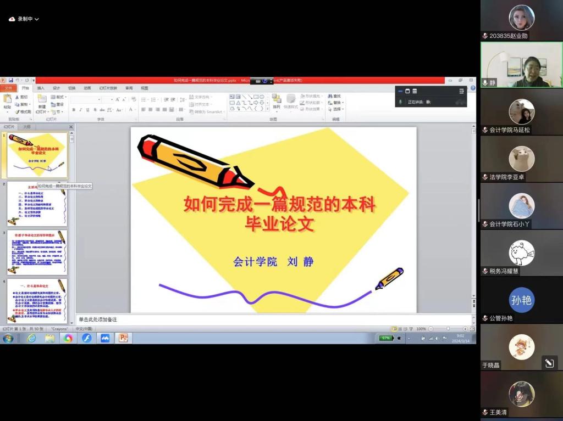The width and height of the screenshot is (563, 421).
Task: Open the Outline tab in slide pane
Action: tap(26, 127)
